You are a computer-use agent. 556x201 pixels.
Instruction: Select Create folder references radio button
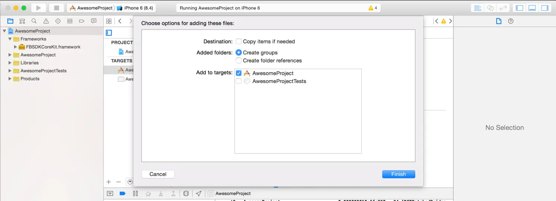point(239,60)
